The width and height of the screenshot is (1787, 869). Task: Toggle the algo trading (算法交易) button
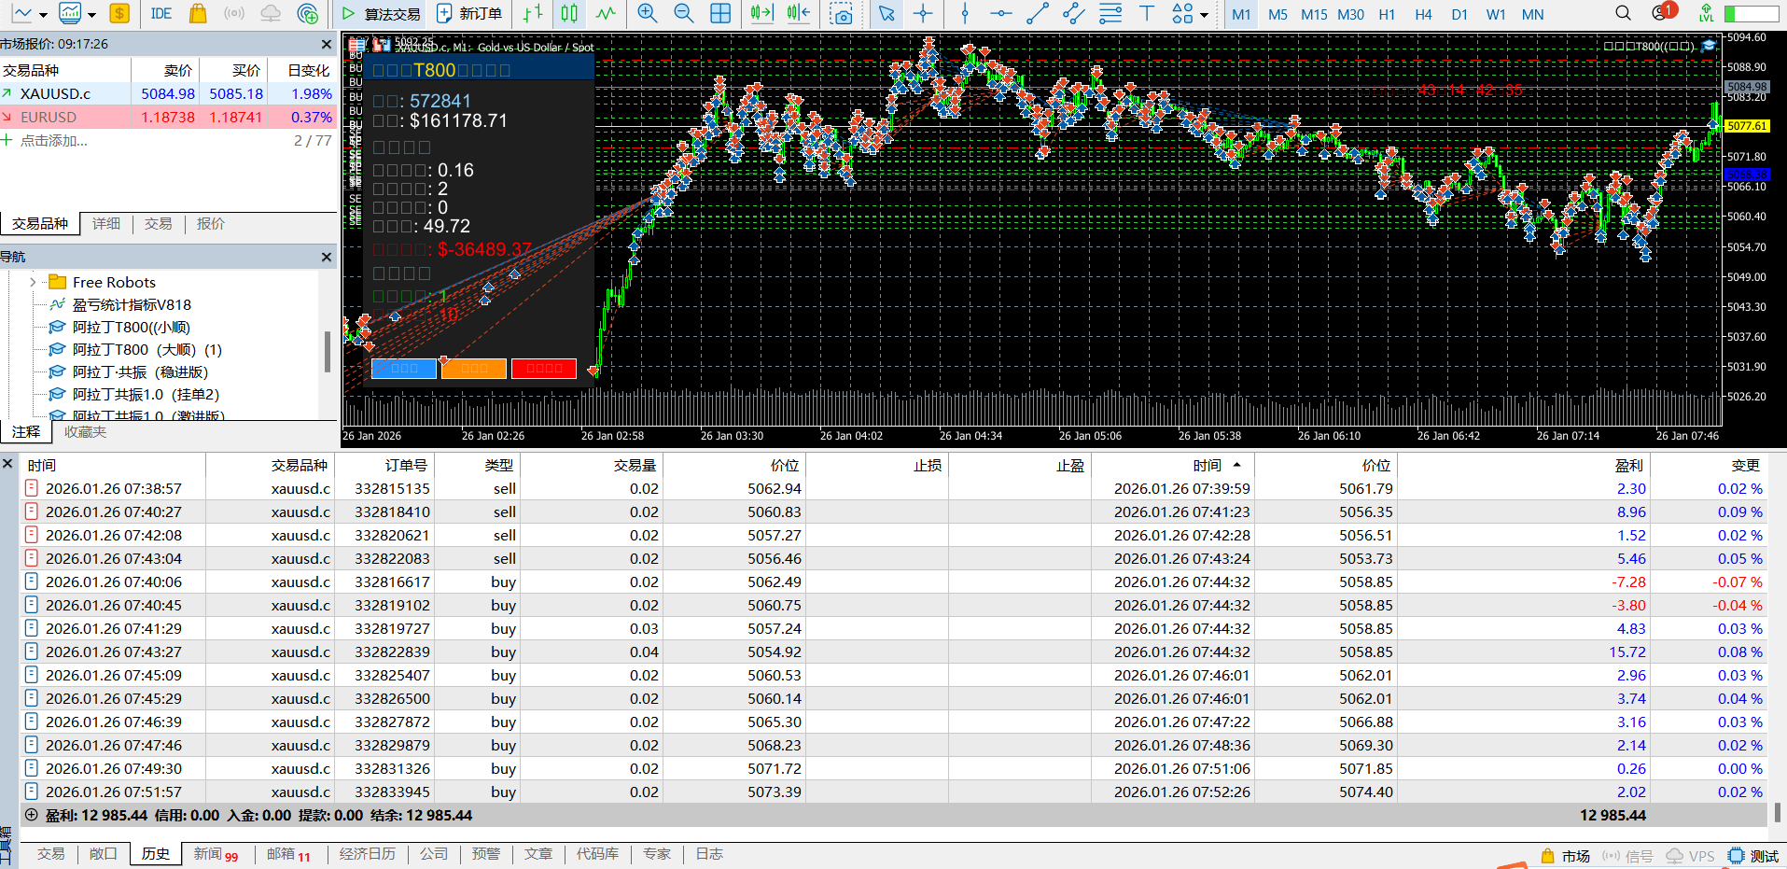tap(381, 14)
